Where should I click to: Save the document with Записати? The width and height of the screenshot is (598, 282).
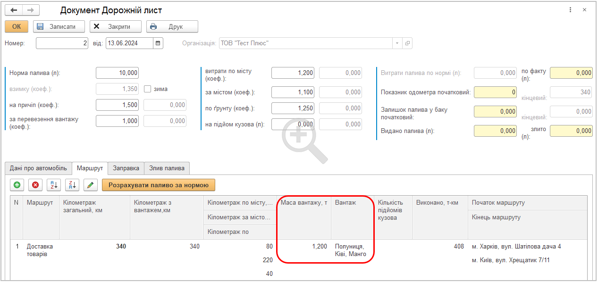[59, 26]
